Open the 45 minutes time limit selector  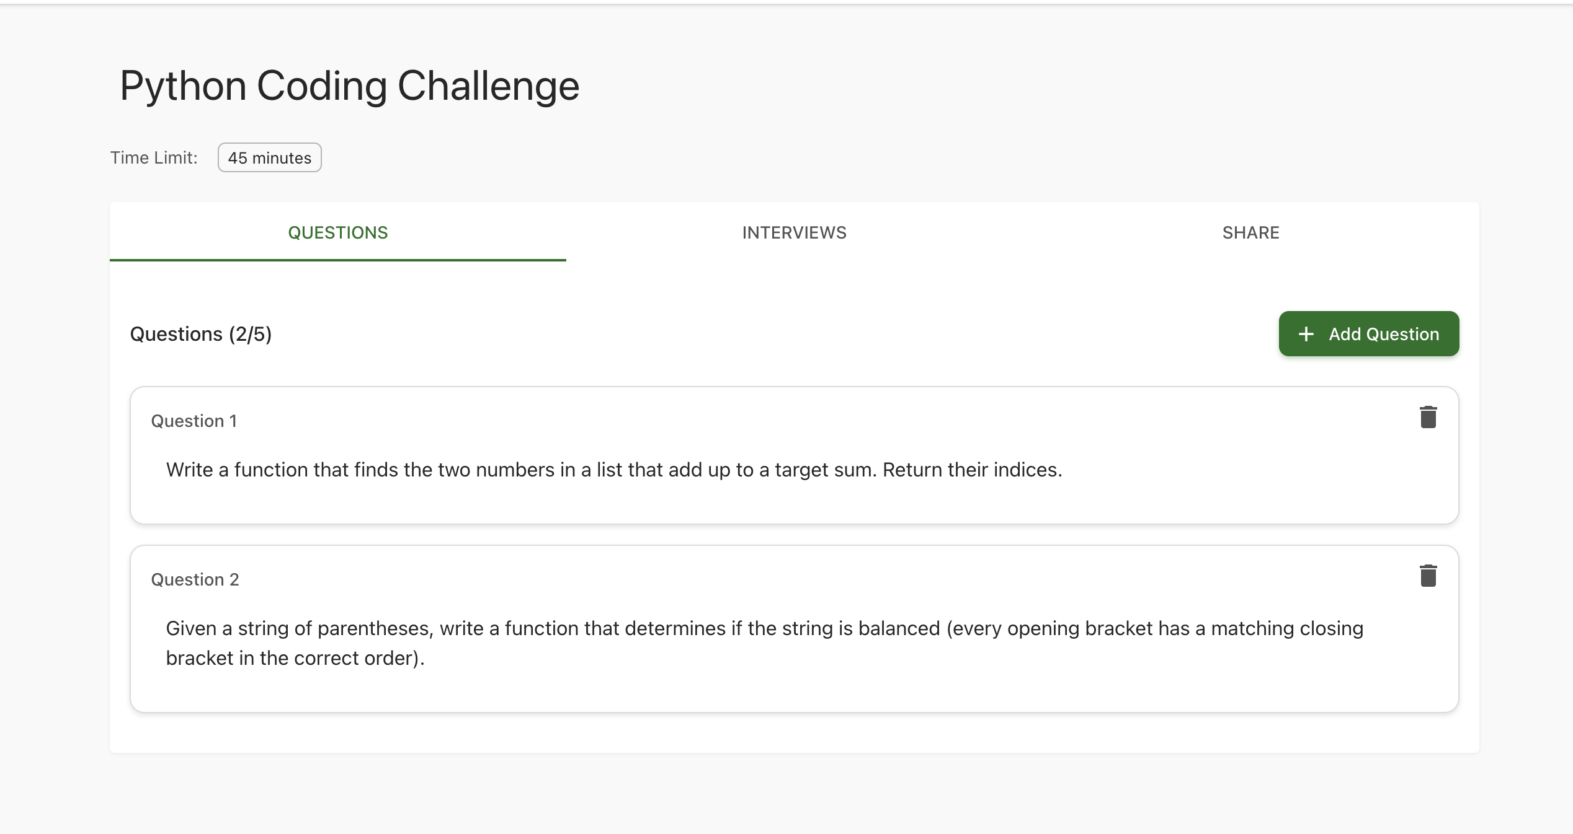click(x=269, y=157)
